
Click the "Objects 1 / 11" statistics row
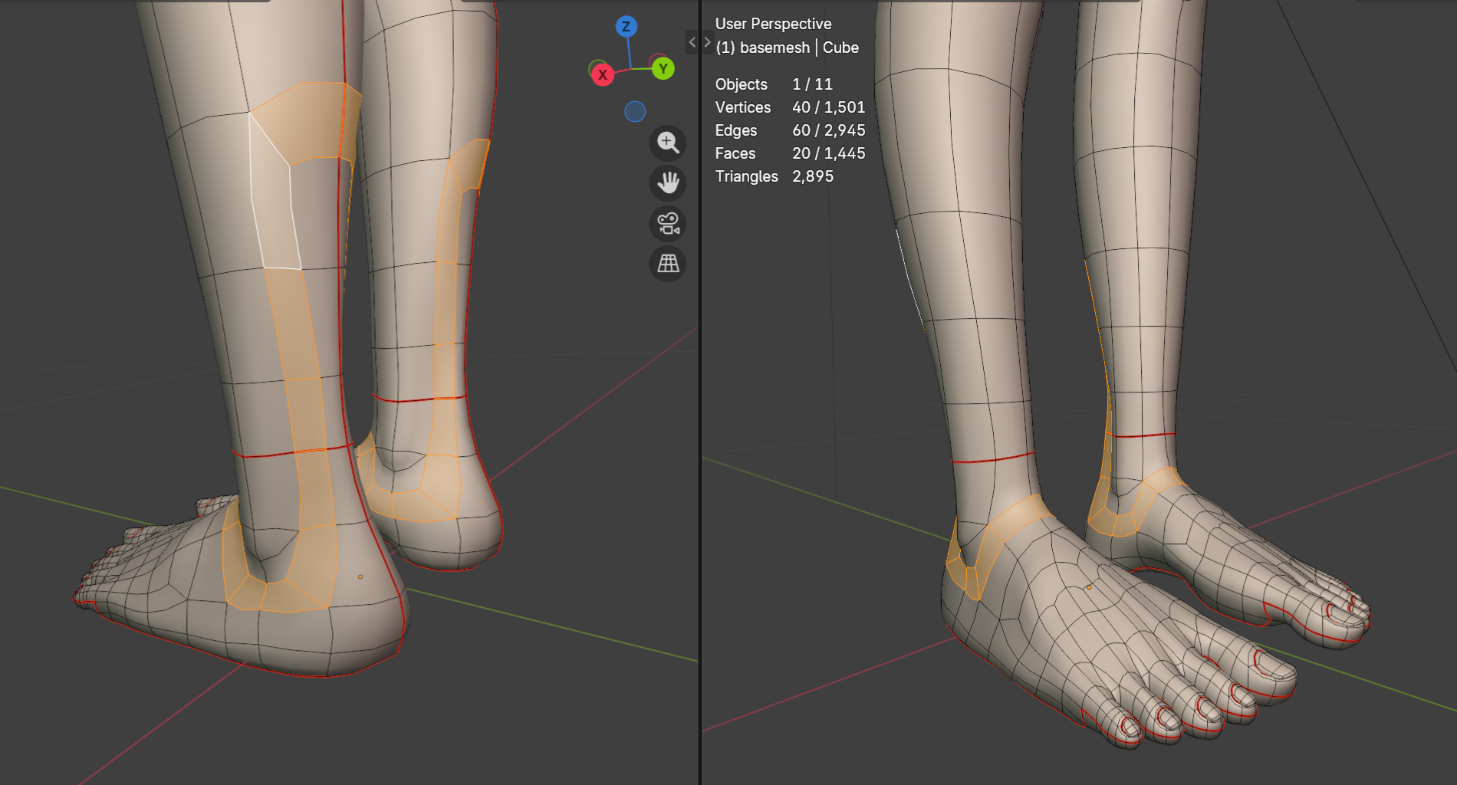coord(774,84)
